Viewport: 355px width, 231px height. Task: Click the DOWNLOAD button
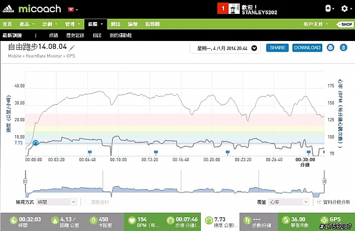(307, 48)
